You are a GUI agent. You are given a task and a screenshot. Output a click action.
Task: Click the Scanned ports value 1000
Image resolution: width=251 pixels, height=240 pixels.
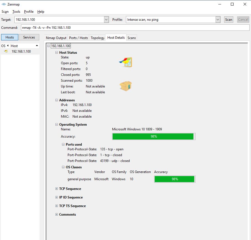(89, 81)
